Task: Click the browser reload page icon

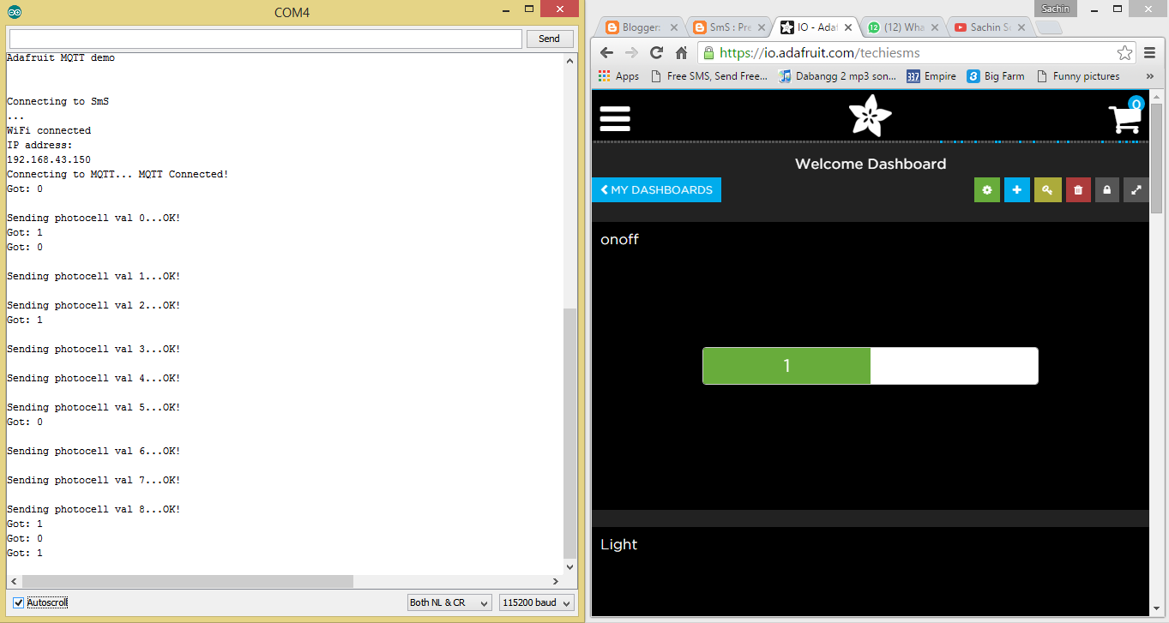Action: point(654,52)
